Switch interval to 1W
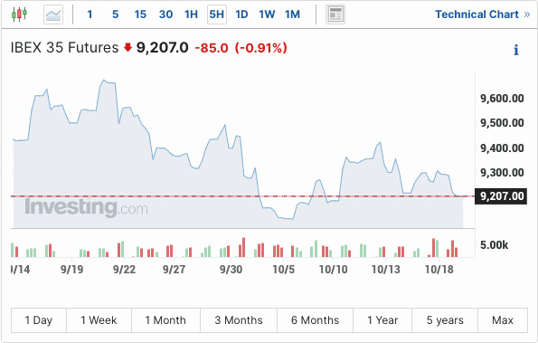The height and width of the screenshot is (343, 538). tap(267, 14)
